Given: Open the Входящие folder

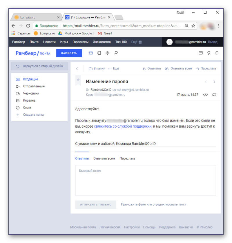Looking at the screenshot, I should coord(30,79).
